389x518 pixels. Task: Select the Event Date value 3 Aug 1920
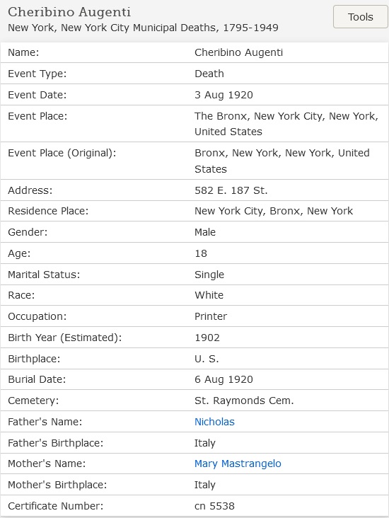click(x=223, y=95)
